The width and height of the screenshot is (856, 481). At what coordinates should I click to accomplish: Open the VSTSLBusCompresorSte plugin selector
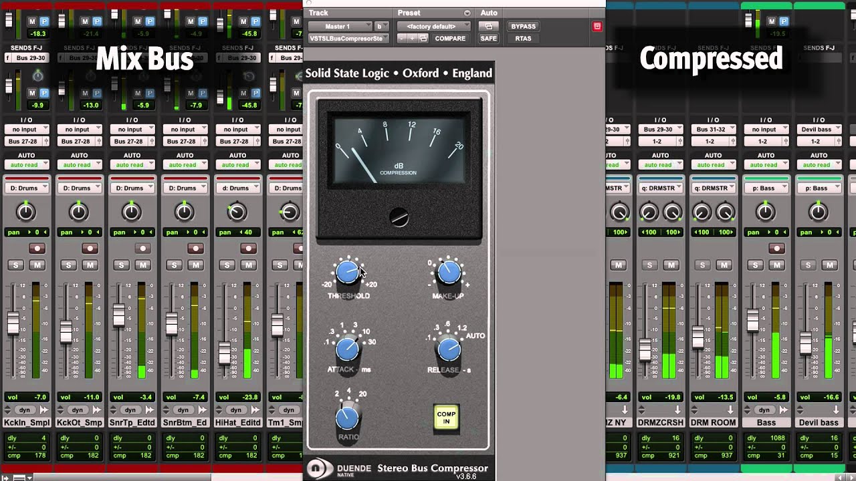tap(348, 39)
